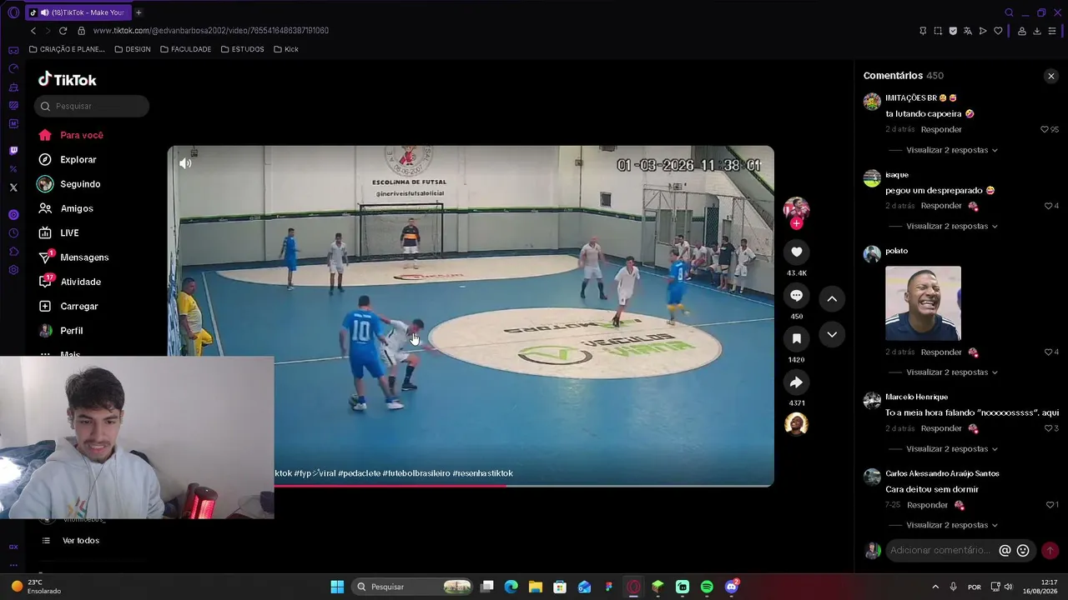Open the ESTUDOS bookmarks folder

pyautogui.click(x=243, y=49)
